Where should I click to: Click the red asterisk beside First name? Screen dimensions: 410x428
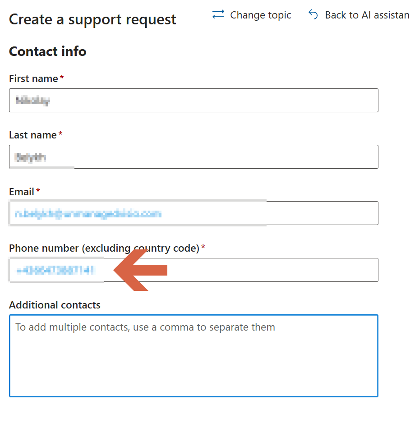click(62, 77)
